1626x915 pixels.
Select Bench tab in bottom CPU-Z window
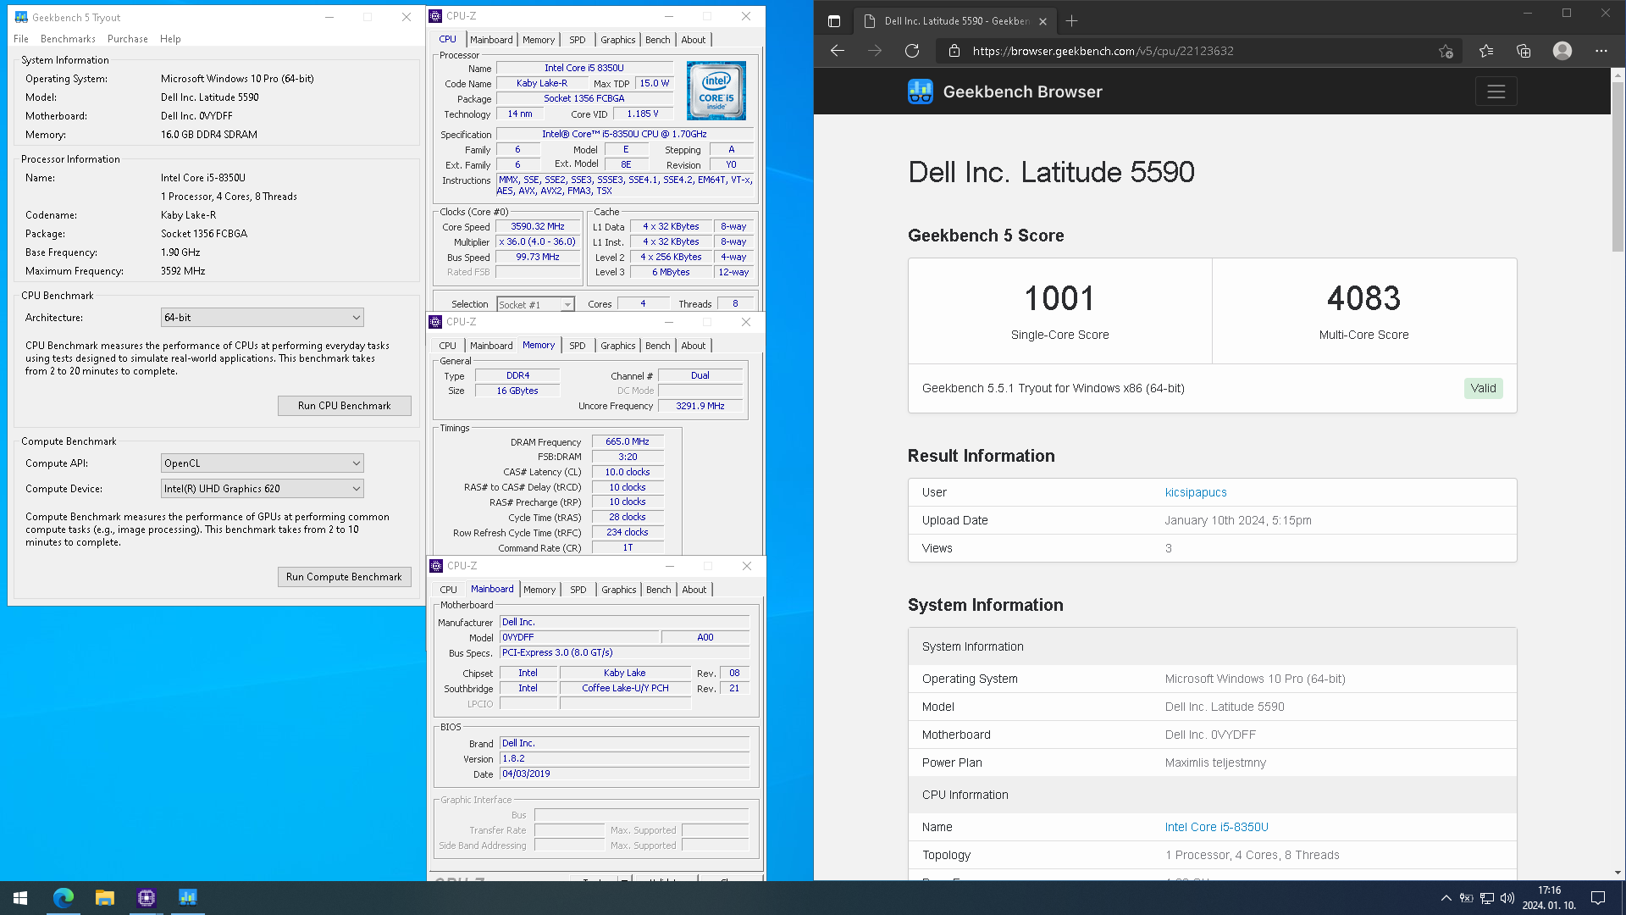click(659, 590)
